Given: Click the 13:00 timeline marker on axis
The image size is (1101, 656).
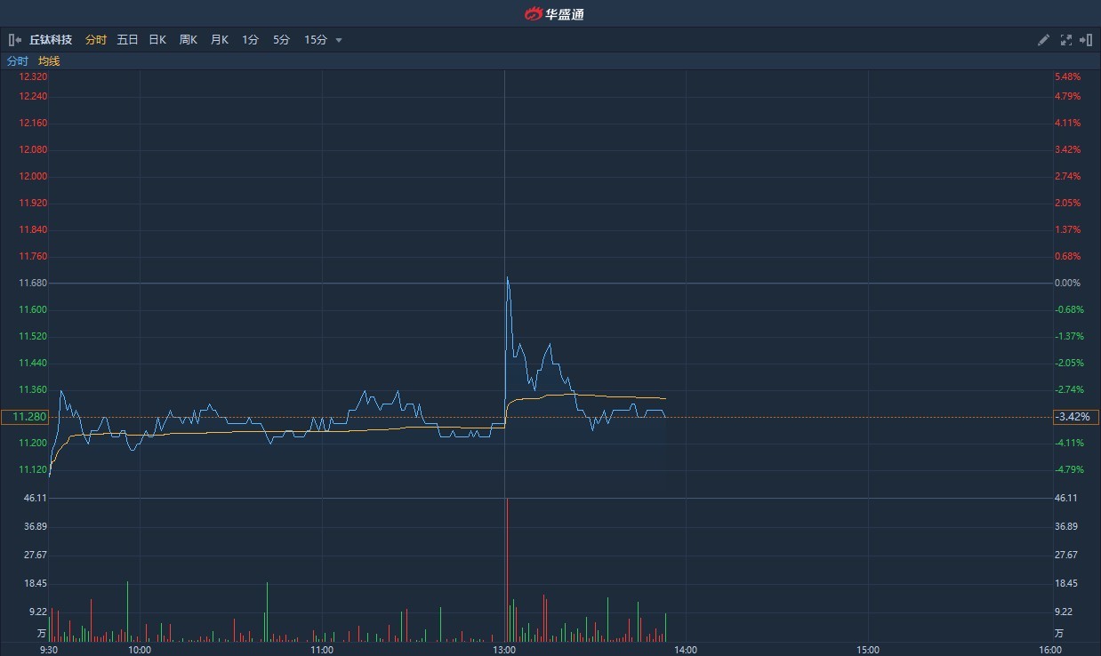Looking at the screenshot, I should click(x=504, y=650).
